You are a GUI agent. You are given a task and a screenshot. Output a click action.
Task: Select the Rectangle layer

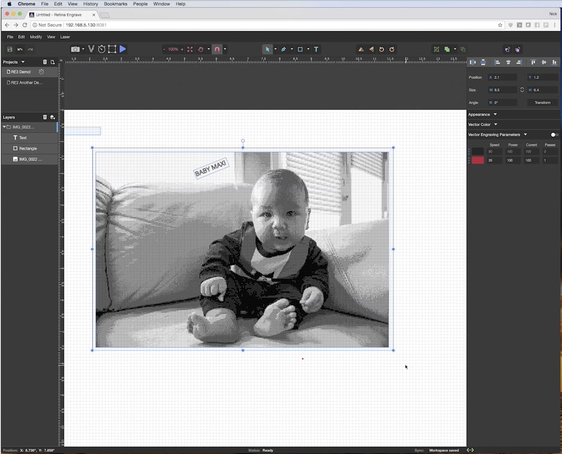point(28,148)
